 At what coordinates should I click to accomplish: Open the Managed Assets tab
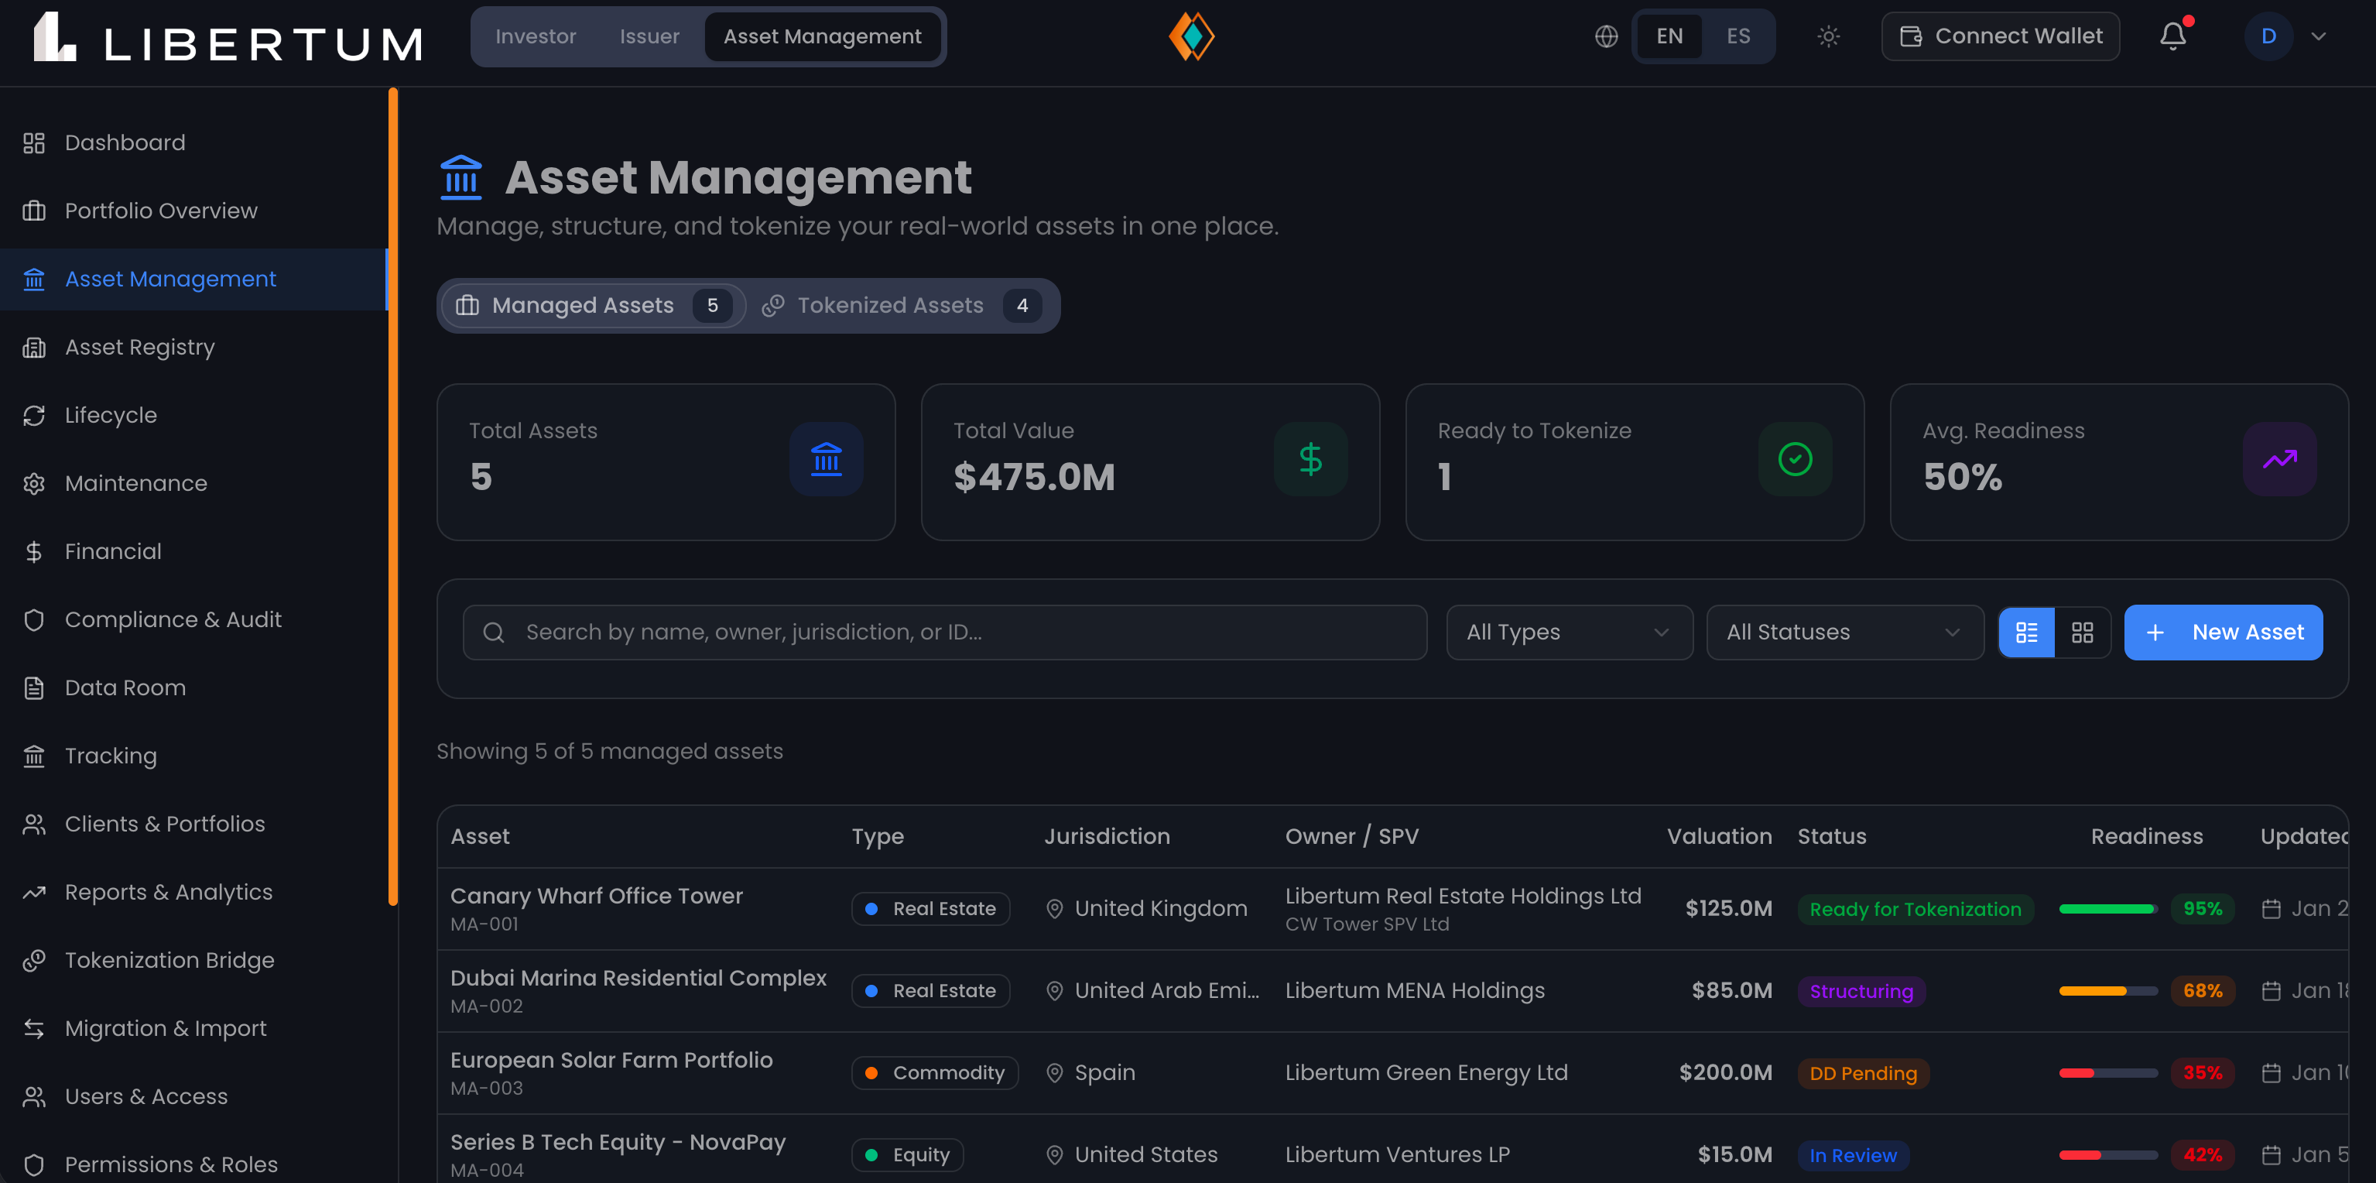point(593,306)
